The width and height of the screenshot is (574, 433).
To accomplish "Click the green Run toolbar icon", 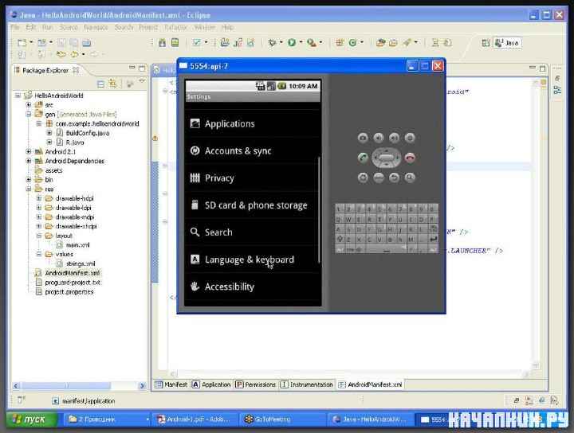I will click(292, 43).
